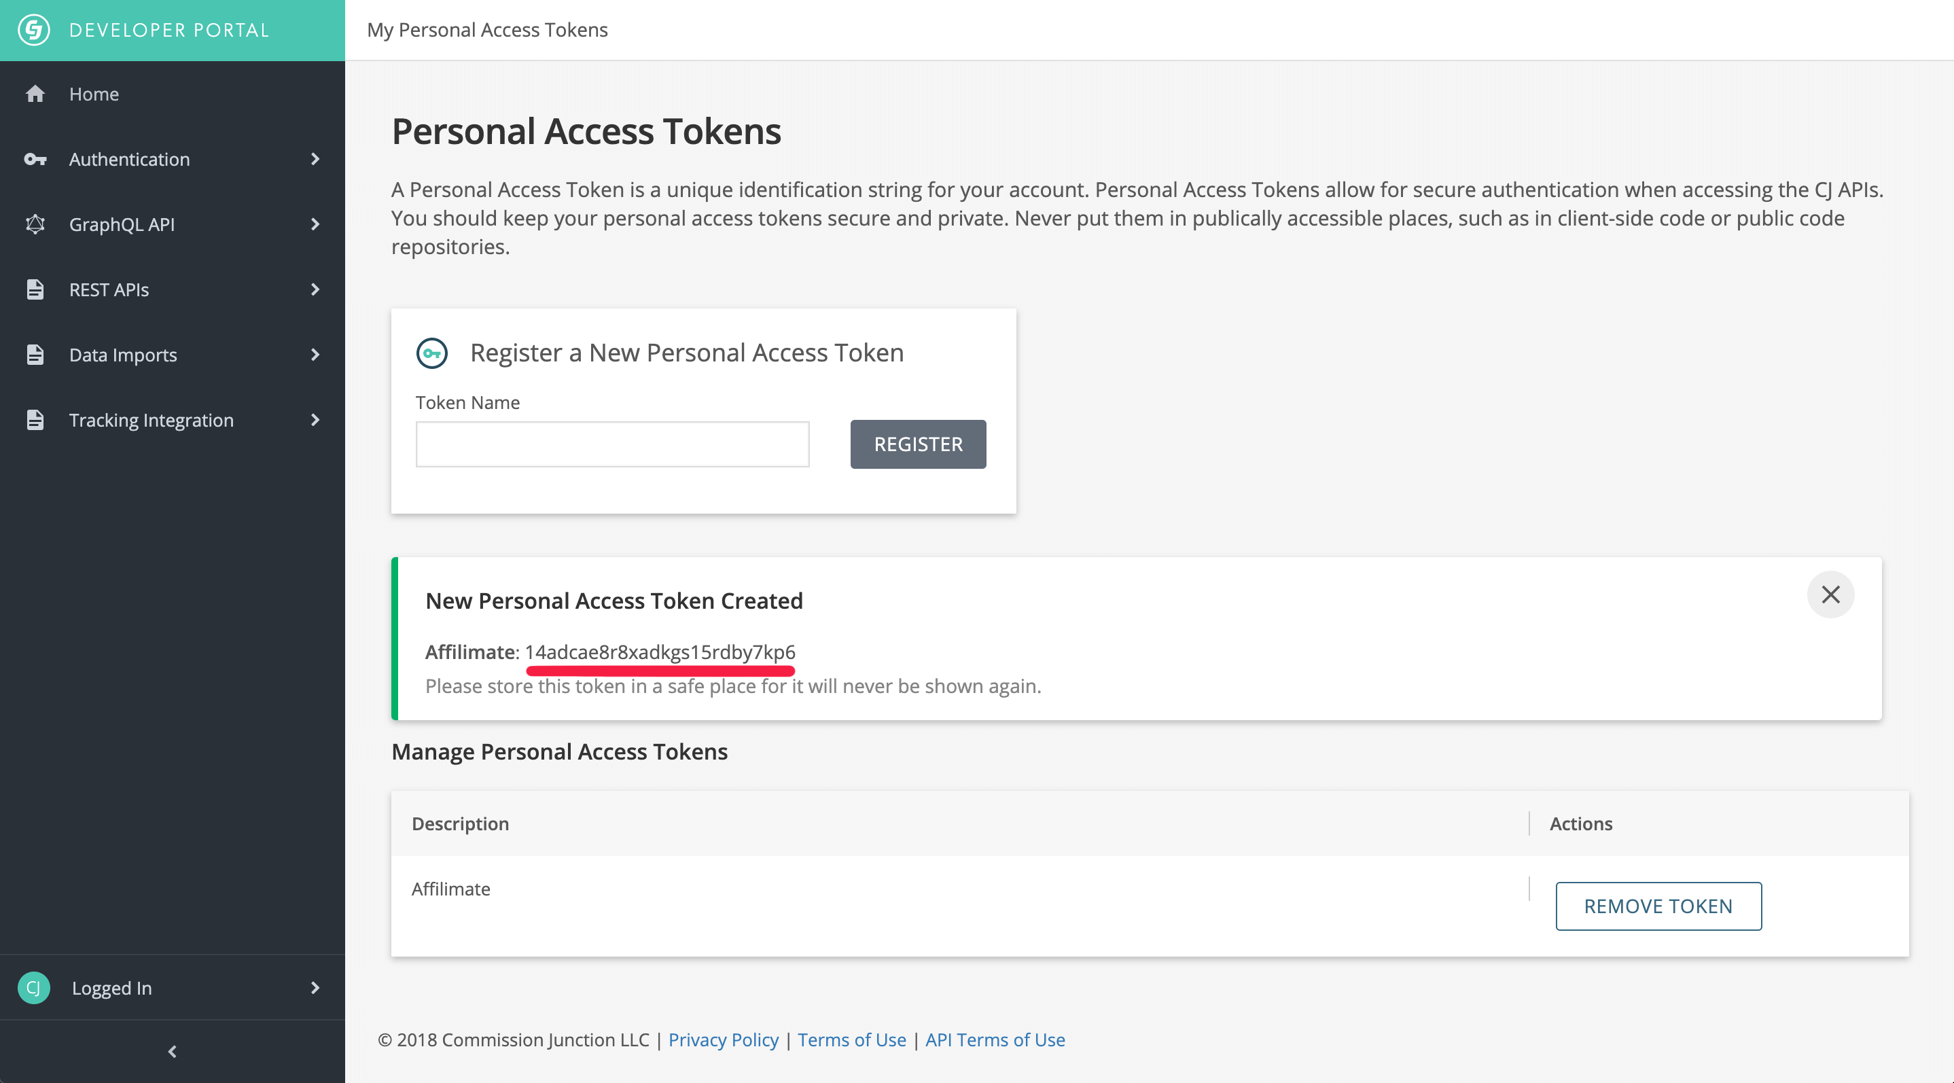Viewport: 1954px width, 1083px height.
Task: Click the Data Imports document icon
Action: (x=35, y=355)
